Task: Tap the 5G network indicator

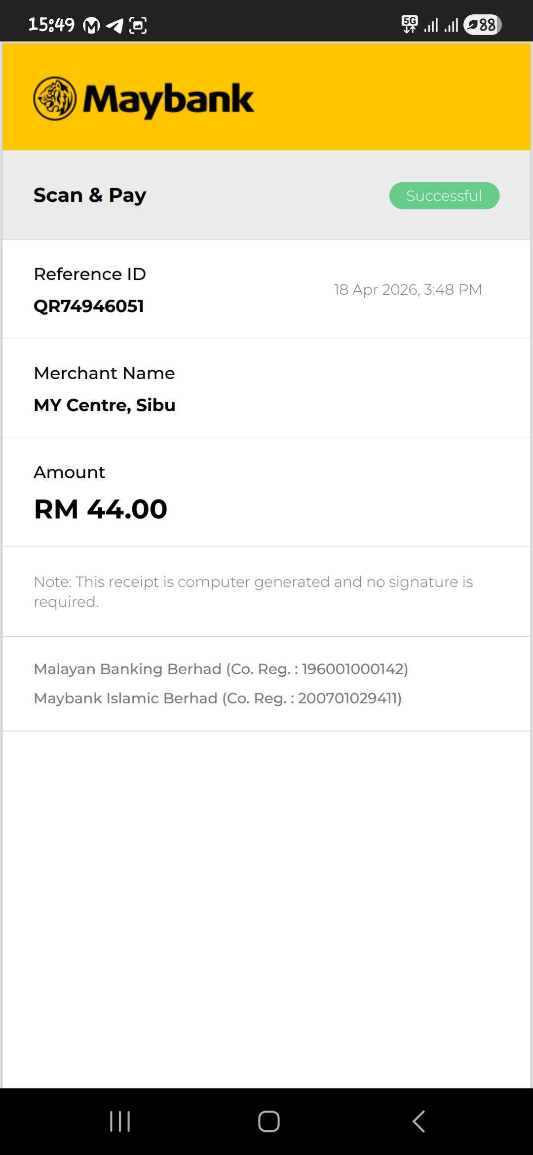Action: pos(410,24)
